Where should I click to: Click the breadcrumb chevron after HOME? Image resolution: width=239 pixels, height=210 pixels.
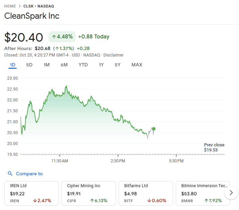[20, 6]
